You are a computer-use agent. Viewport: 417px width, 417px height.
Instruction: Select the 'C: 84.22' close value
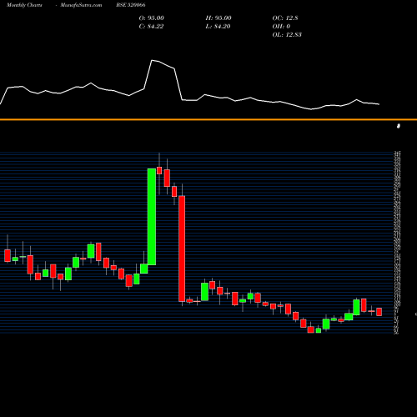(x=151, y=27)
